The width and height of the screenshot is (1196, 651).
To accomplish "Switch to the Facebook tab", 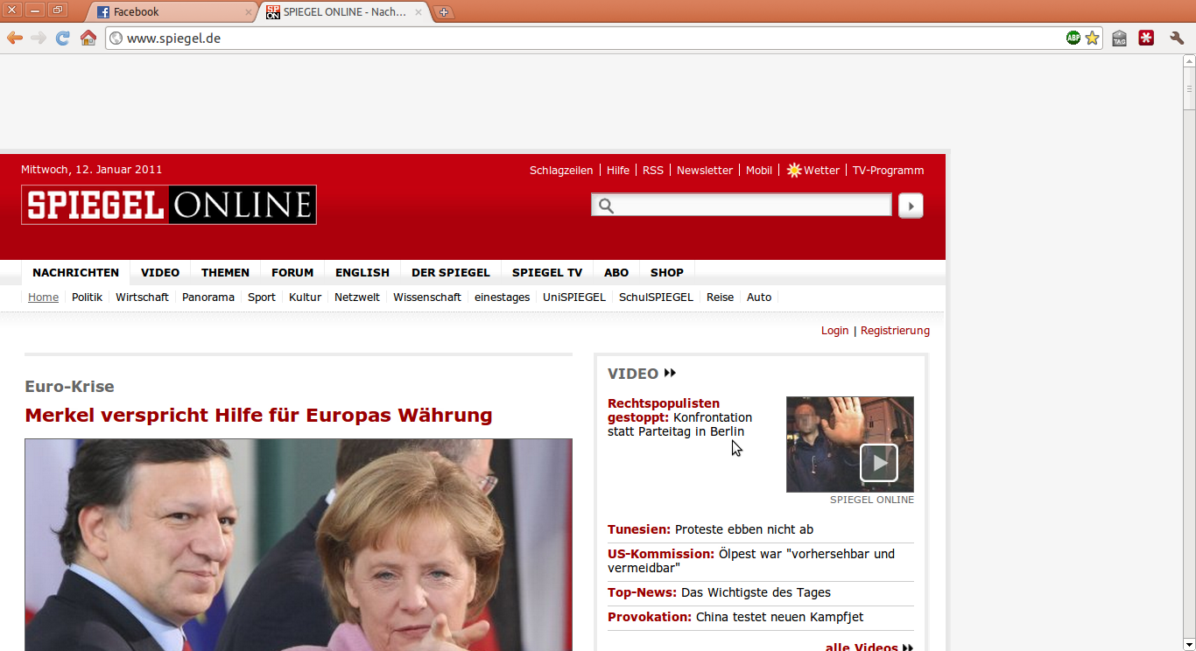I will (166, 12).
